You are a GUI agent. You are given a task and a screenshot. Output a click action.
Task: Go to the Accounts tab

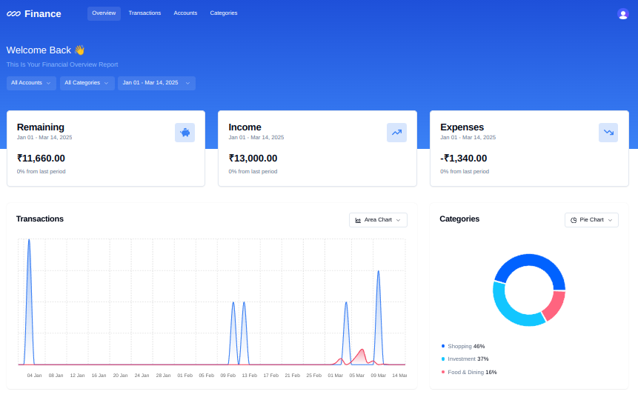pyautogui.click(x=185, y=13)
